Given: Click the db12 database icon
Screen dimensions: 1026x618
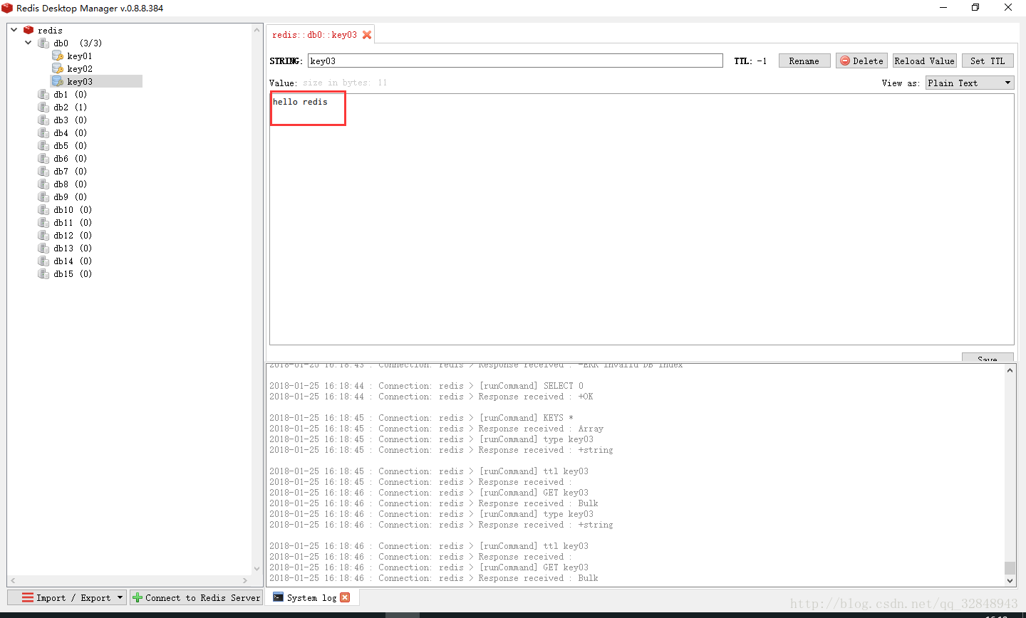Looking at the screenshot, I should (x=43, y=235).
